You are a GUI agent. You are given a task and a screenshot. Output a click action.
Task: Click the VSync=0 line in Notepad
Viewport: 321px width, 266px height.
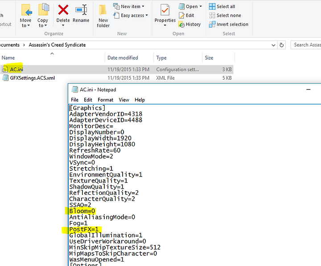coord(82,163)
